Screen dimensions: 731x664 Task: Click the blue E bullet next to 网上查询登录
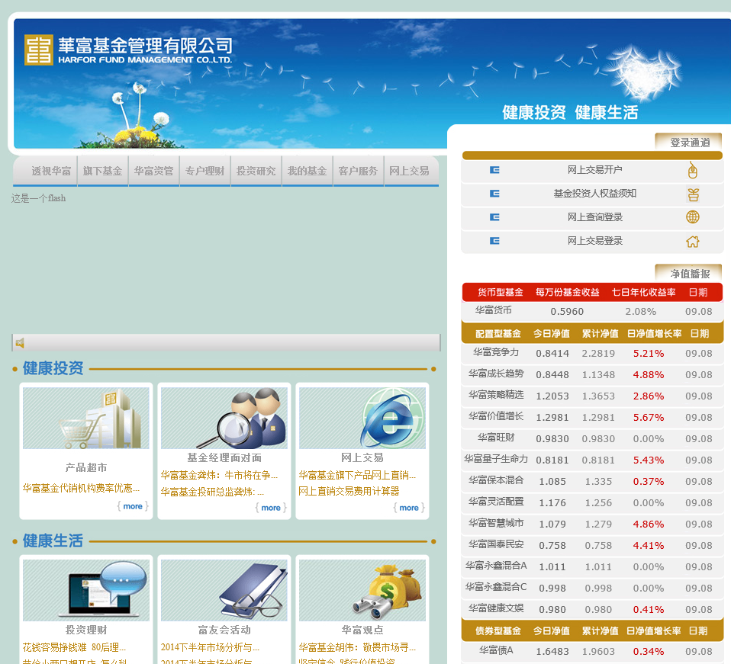494,217
